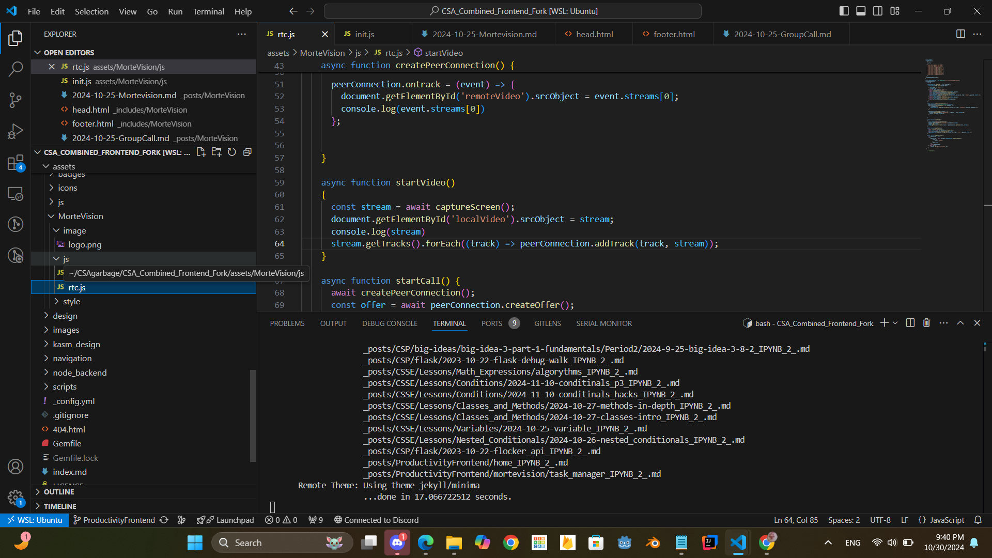Image resolution: width=992 pixels, height=558 pixels.
Task: Synchronize changes icon in status bar
Action: [x=164, y=520]
